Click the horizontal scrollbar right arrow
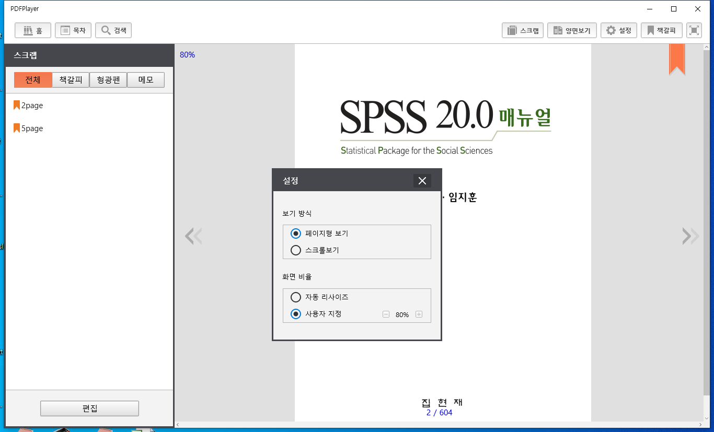The width and height of the screenshot is (714, 432). (700, 425)
